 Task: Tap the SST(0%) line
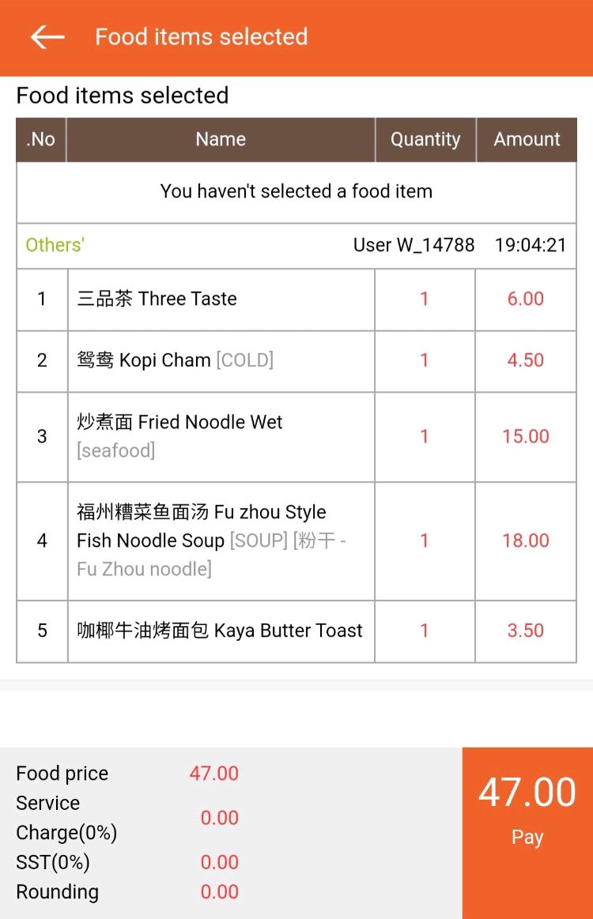coord(53,861)
